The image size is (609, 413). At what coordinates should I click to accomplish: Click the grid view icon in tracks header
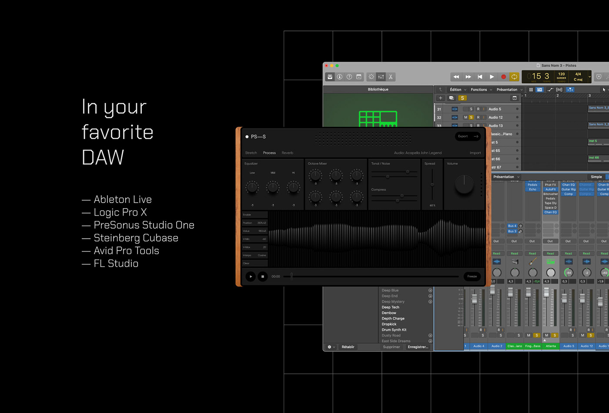[531, 90]
